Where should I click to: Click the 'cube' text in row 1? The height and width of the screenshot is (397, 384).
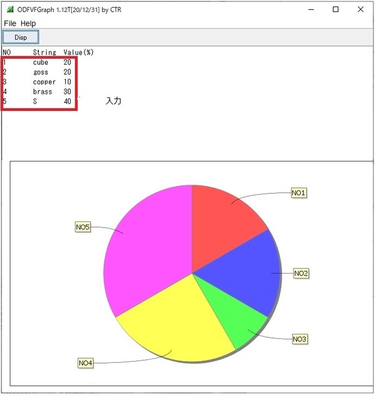40,62
